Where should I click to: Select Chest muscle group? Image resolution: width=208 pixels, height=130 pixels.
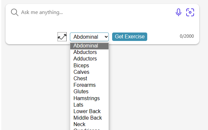[80, 78]
